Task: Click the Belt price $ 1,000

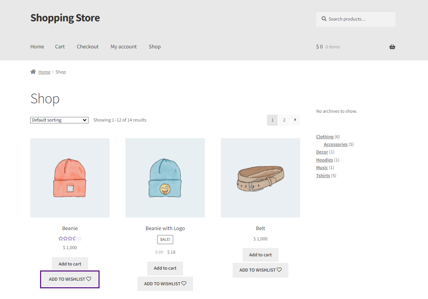Action: 261,239
